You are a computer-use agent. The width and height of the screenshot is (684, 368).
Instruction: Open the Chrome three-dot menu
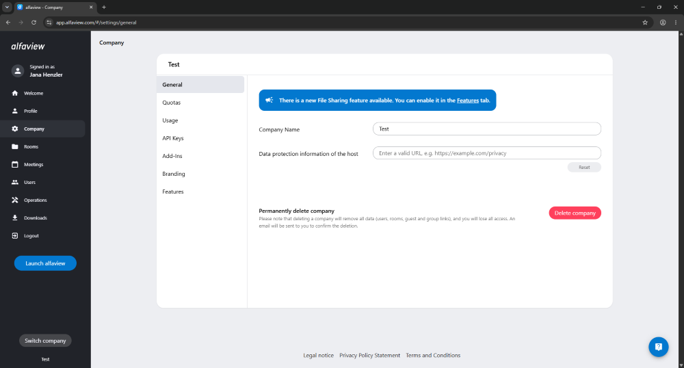tap(676, 23)
